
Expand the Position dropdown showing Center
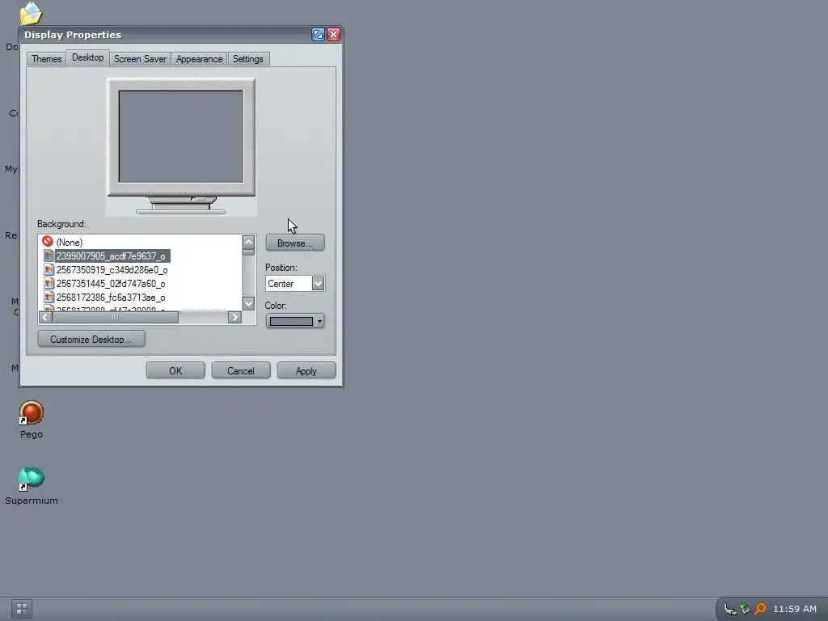(x=318, y=284)
